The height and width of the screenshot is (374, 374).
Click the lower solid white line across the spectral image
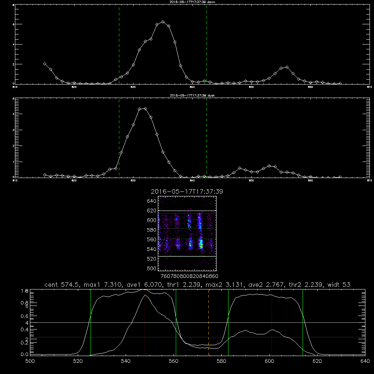[187, 256]
